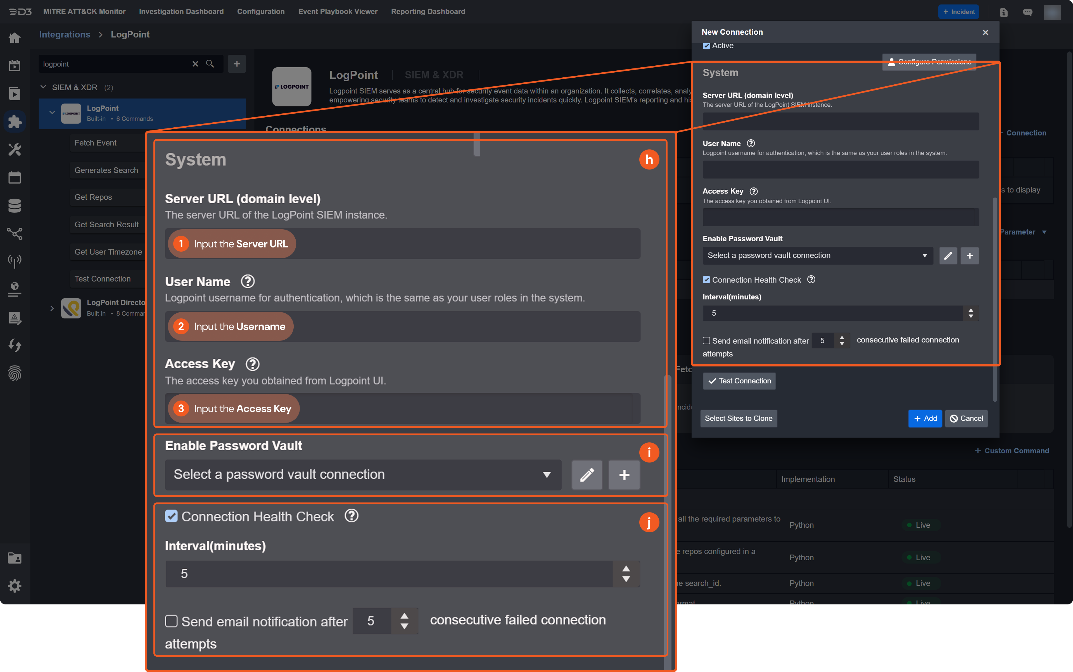
Task: Uncheck Connection Health Check in dialog
Action: (x=706, y=280)
